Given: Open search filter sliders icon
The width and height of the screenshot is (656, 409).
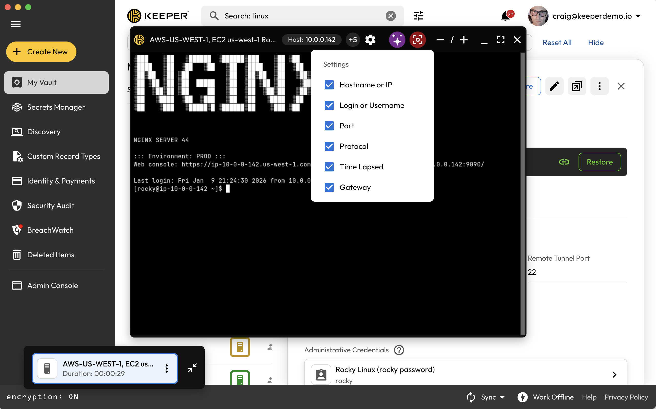Looking at the screenshot, I should [x=418, y=16].
